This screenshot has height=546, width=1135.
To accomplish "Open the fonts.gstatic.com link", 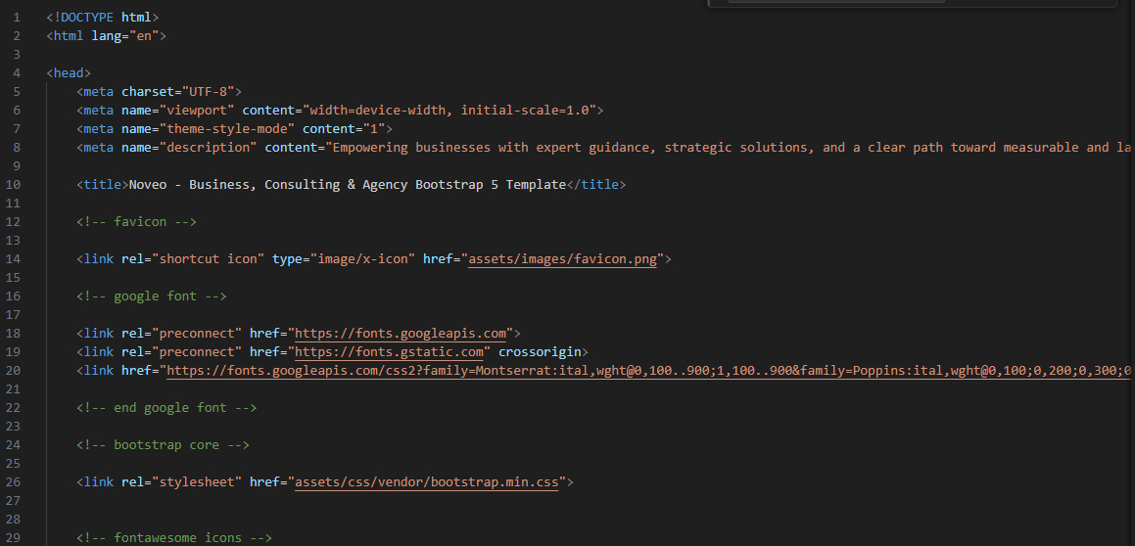I will click(x=390, y=352).
